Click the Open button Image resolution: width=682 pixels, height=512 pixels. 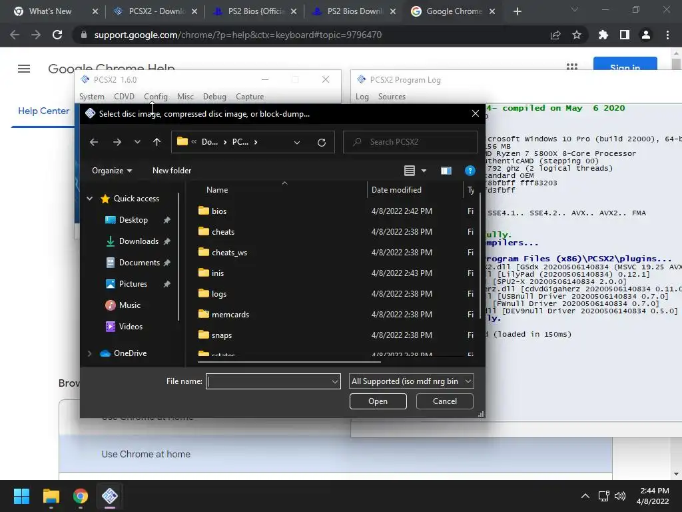pyautogui.click(x=378, y=401)
